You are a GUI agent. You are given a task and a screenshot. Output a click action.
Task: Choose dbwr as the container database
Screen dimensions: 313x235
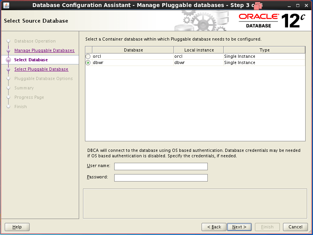88,62
